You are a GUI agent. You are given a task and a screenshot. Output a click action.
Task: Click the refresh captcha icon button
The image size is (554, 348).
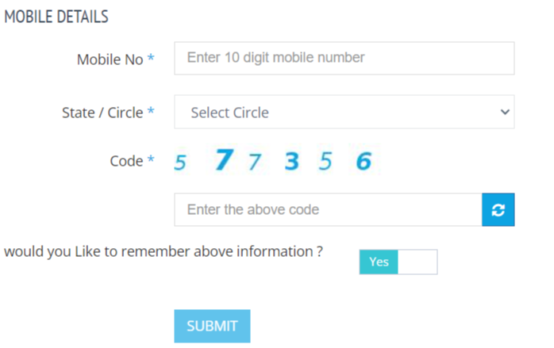coord(498,209)
